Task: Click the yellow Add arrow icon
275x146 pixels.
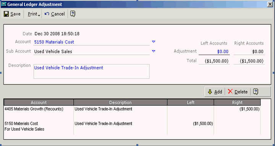Action: click(x=210, y=92)
